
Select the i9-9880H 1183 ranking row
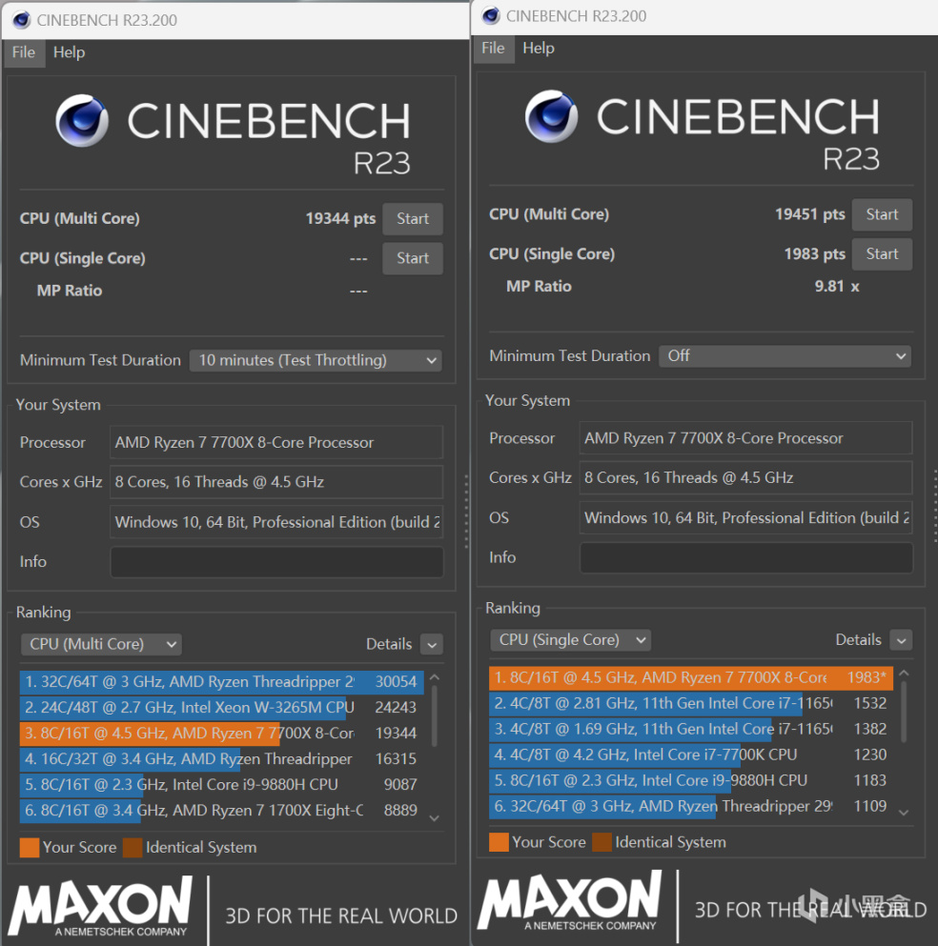(x=690, y=780)
